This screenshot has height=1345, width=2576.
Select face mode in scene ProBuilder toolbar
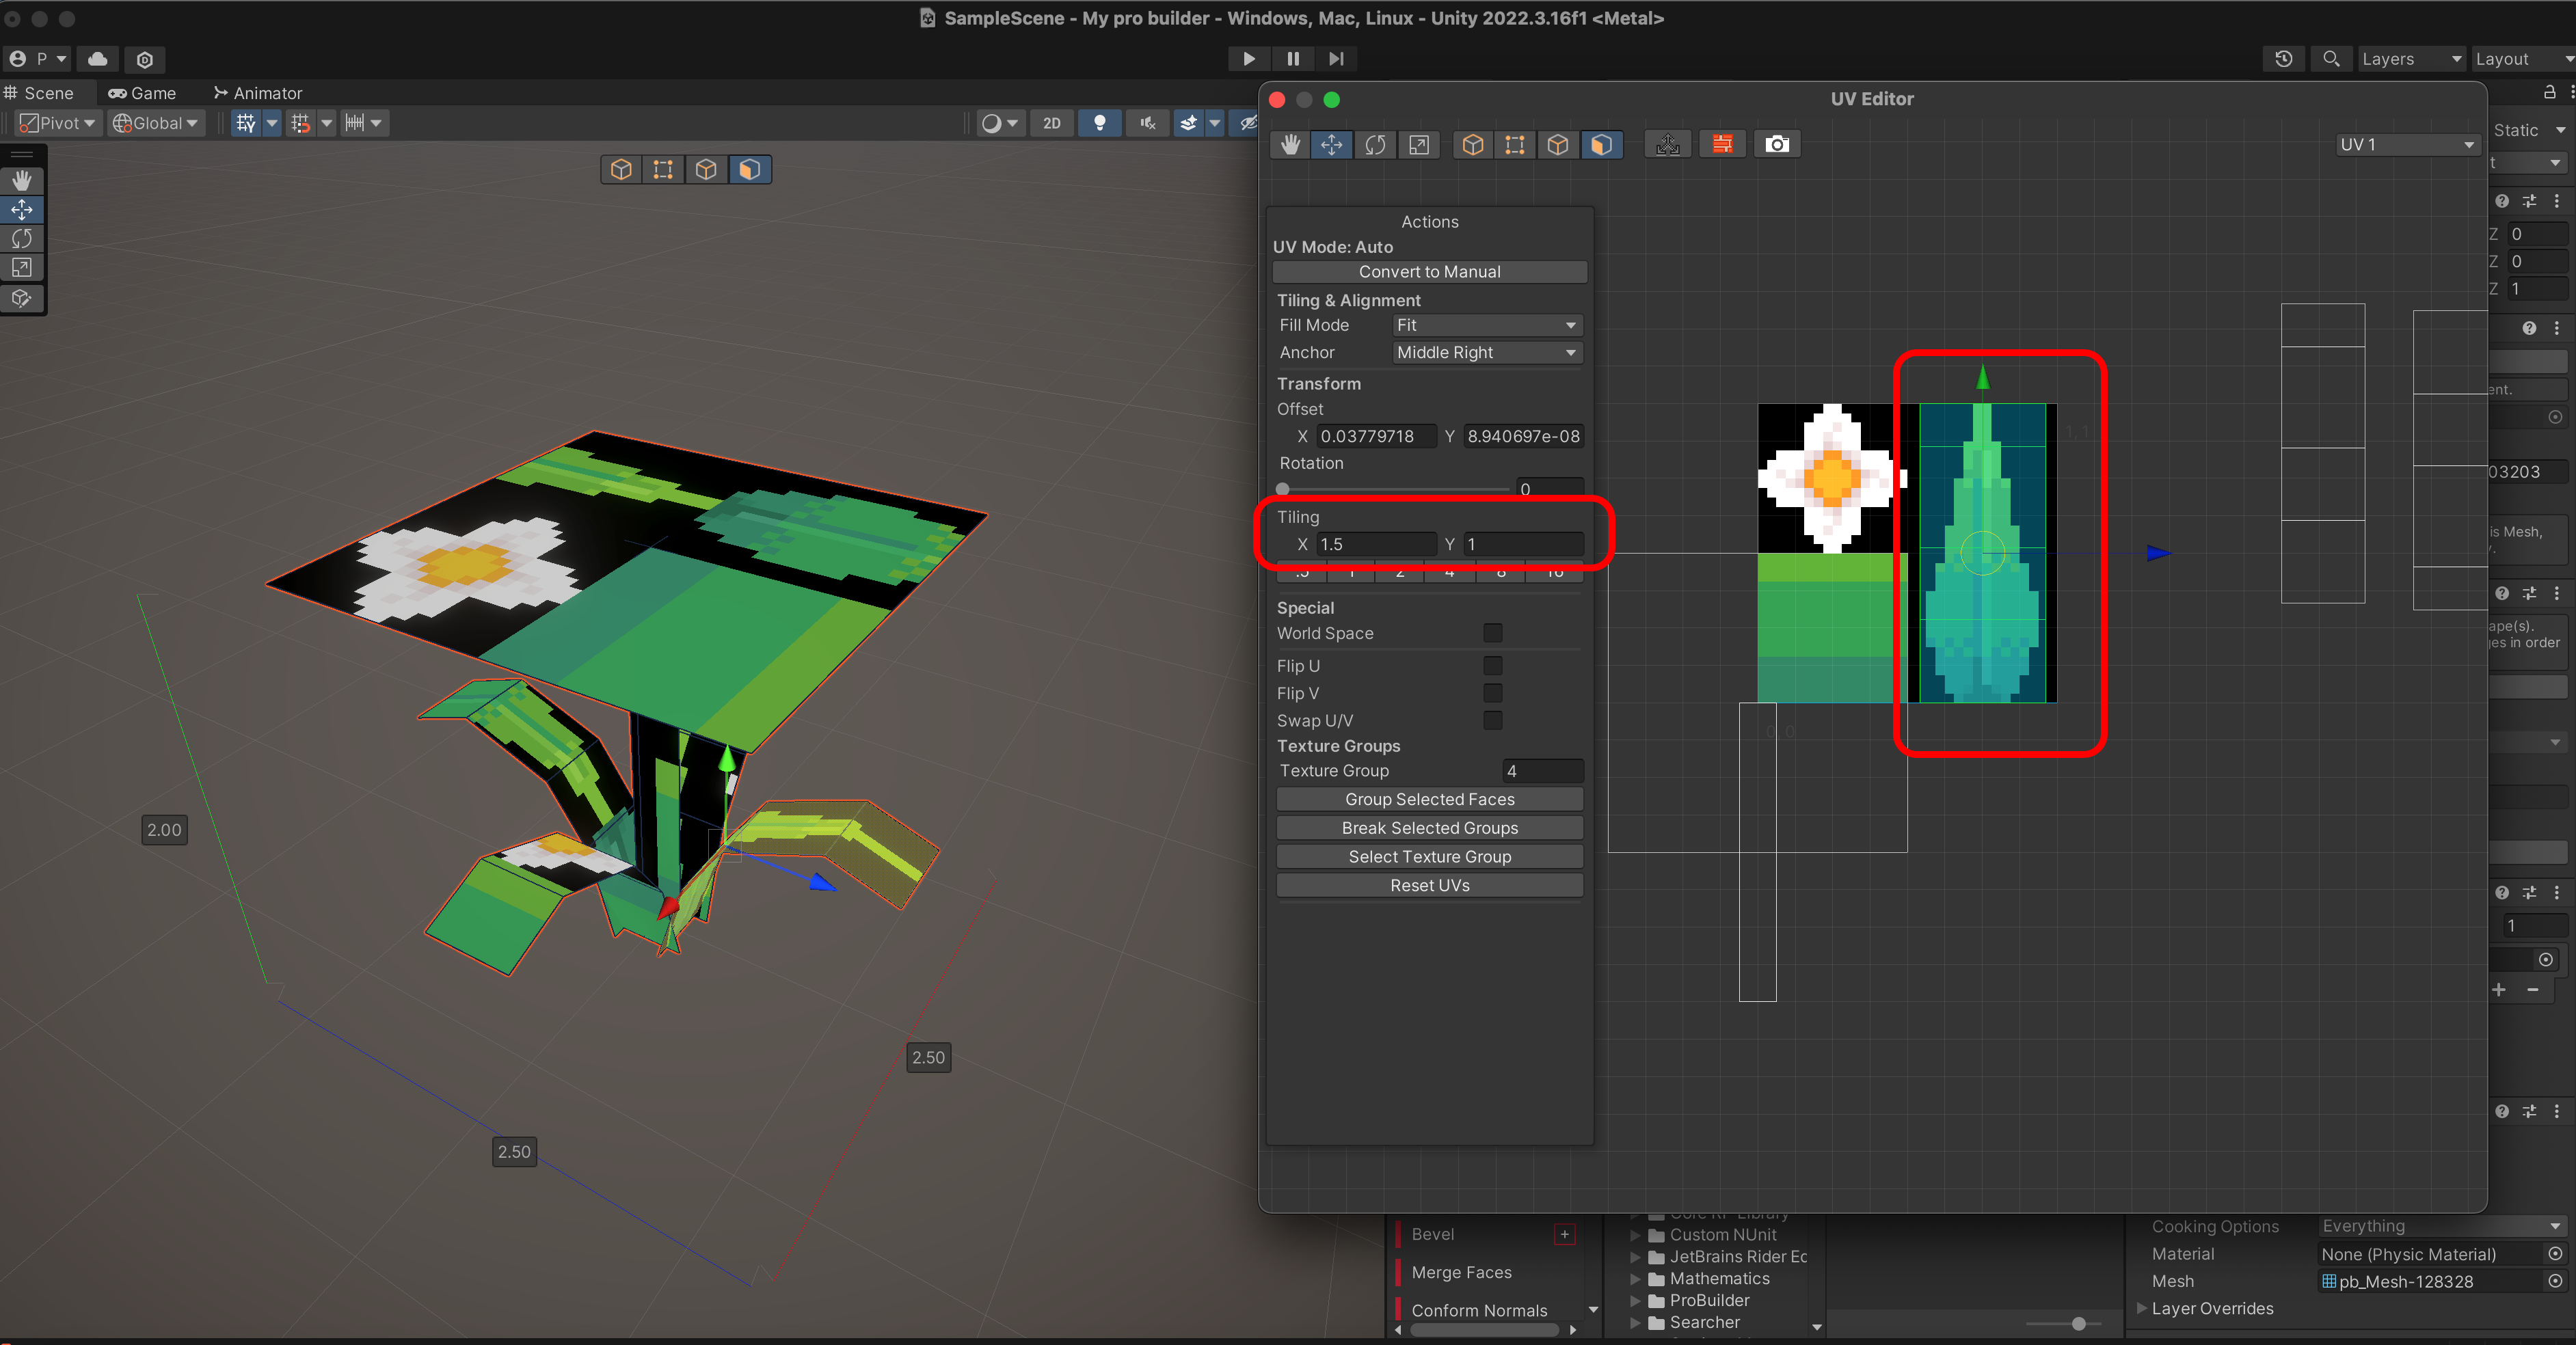(x=749, y=170)
